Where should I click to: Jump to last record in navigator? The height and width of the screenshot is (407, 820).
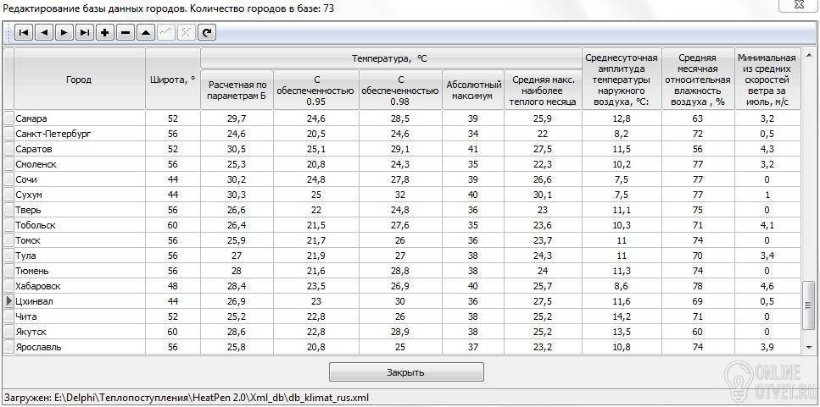tap(85, 33)
